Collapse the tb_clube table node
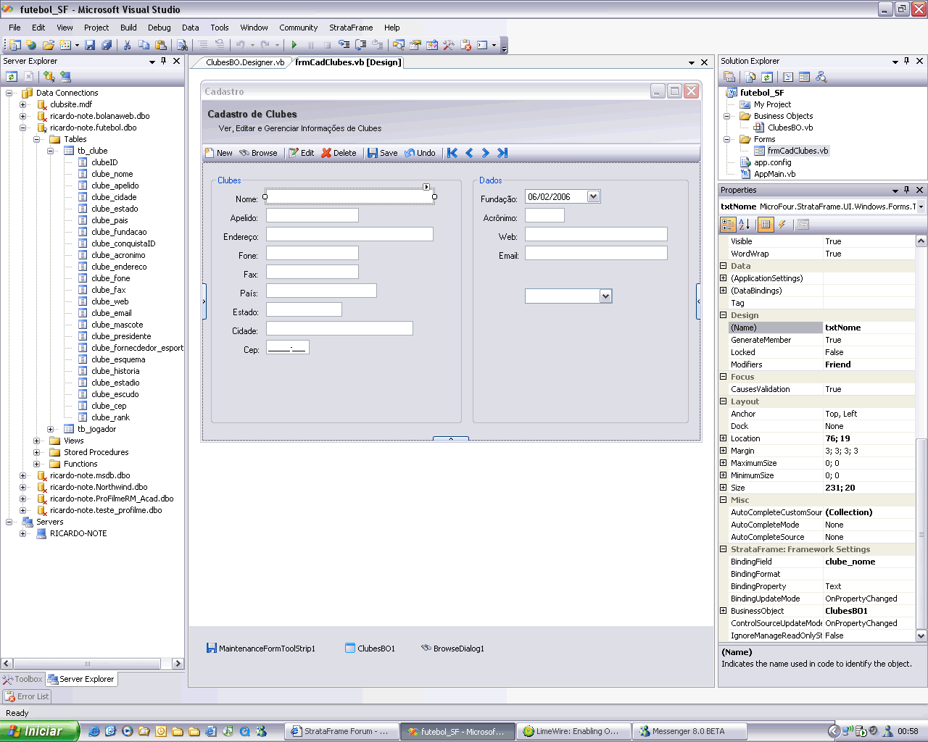 pos(51,151)
